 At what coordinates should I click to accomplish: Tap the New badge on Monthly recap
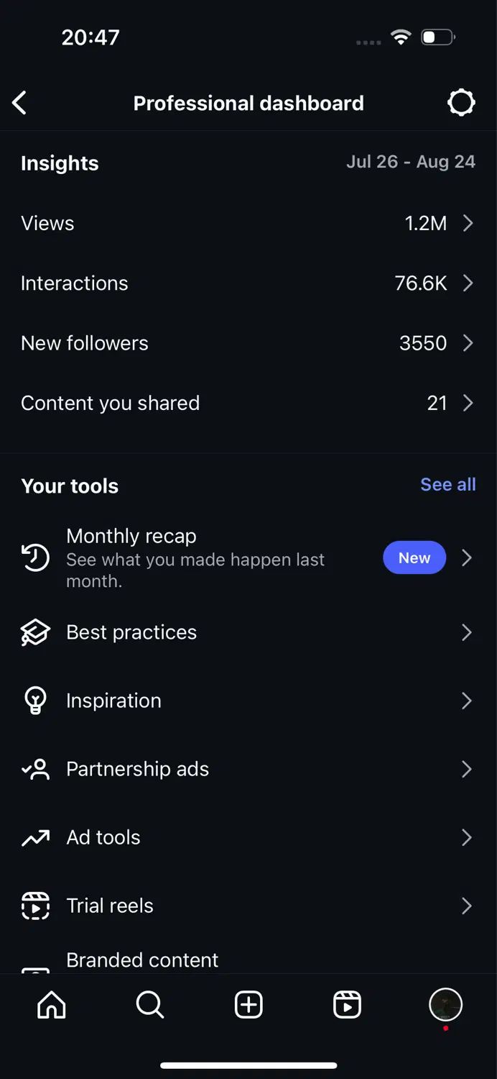(414, 557)
